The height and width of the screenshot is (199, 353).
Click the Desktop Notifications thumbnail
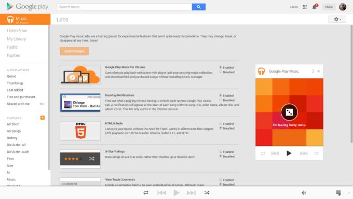[x=80, y=103]
